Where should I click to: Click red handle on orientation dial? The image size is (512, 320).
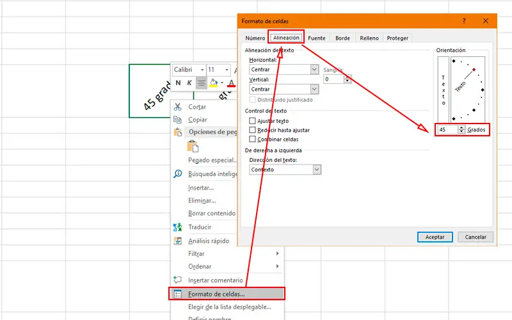[474, 70]
